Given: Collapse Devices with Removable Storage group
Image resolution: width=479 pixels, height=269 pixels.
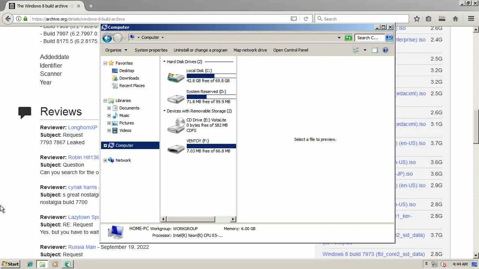Looking at the screenshot, I should pyautogui.click(x=164, y=111).
